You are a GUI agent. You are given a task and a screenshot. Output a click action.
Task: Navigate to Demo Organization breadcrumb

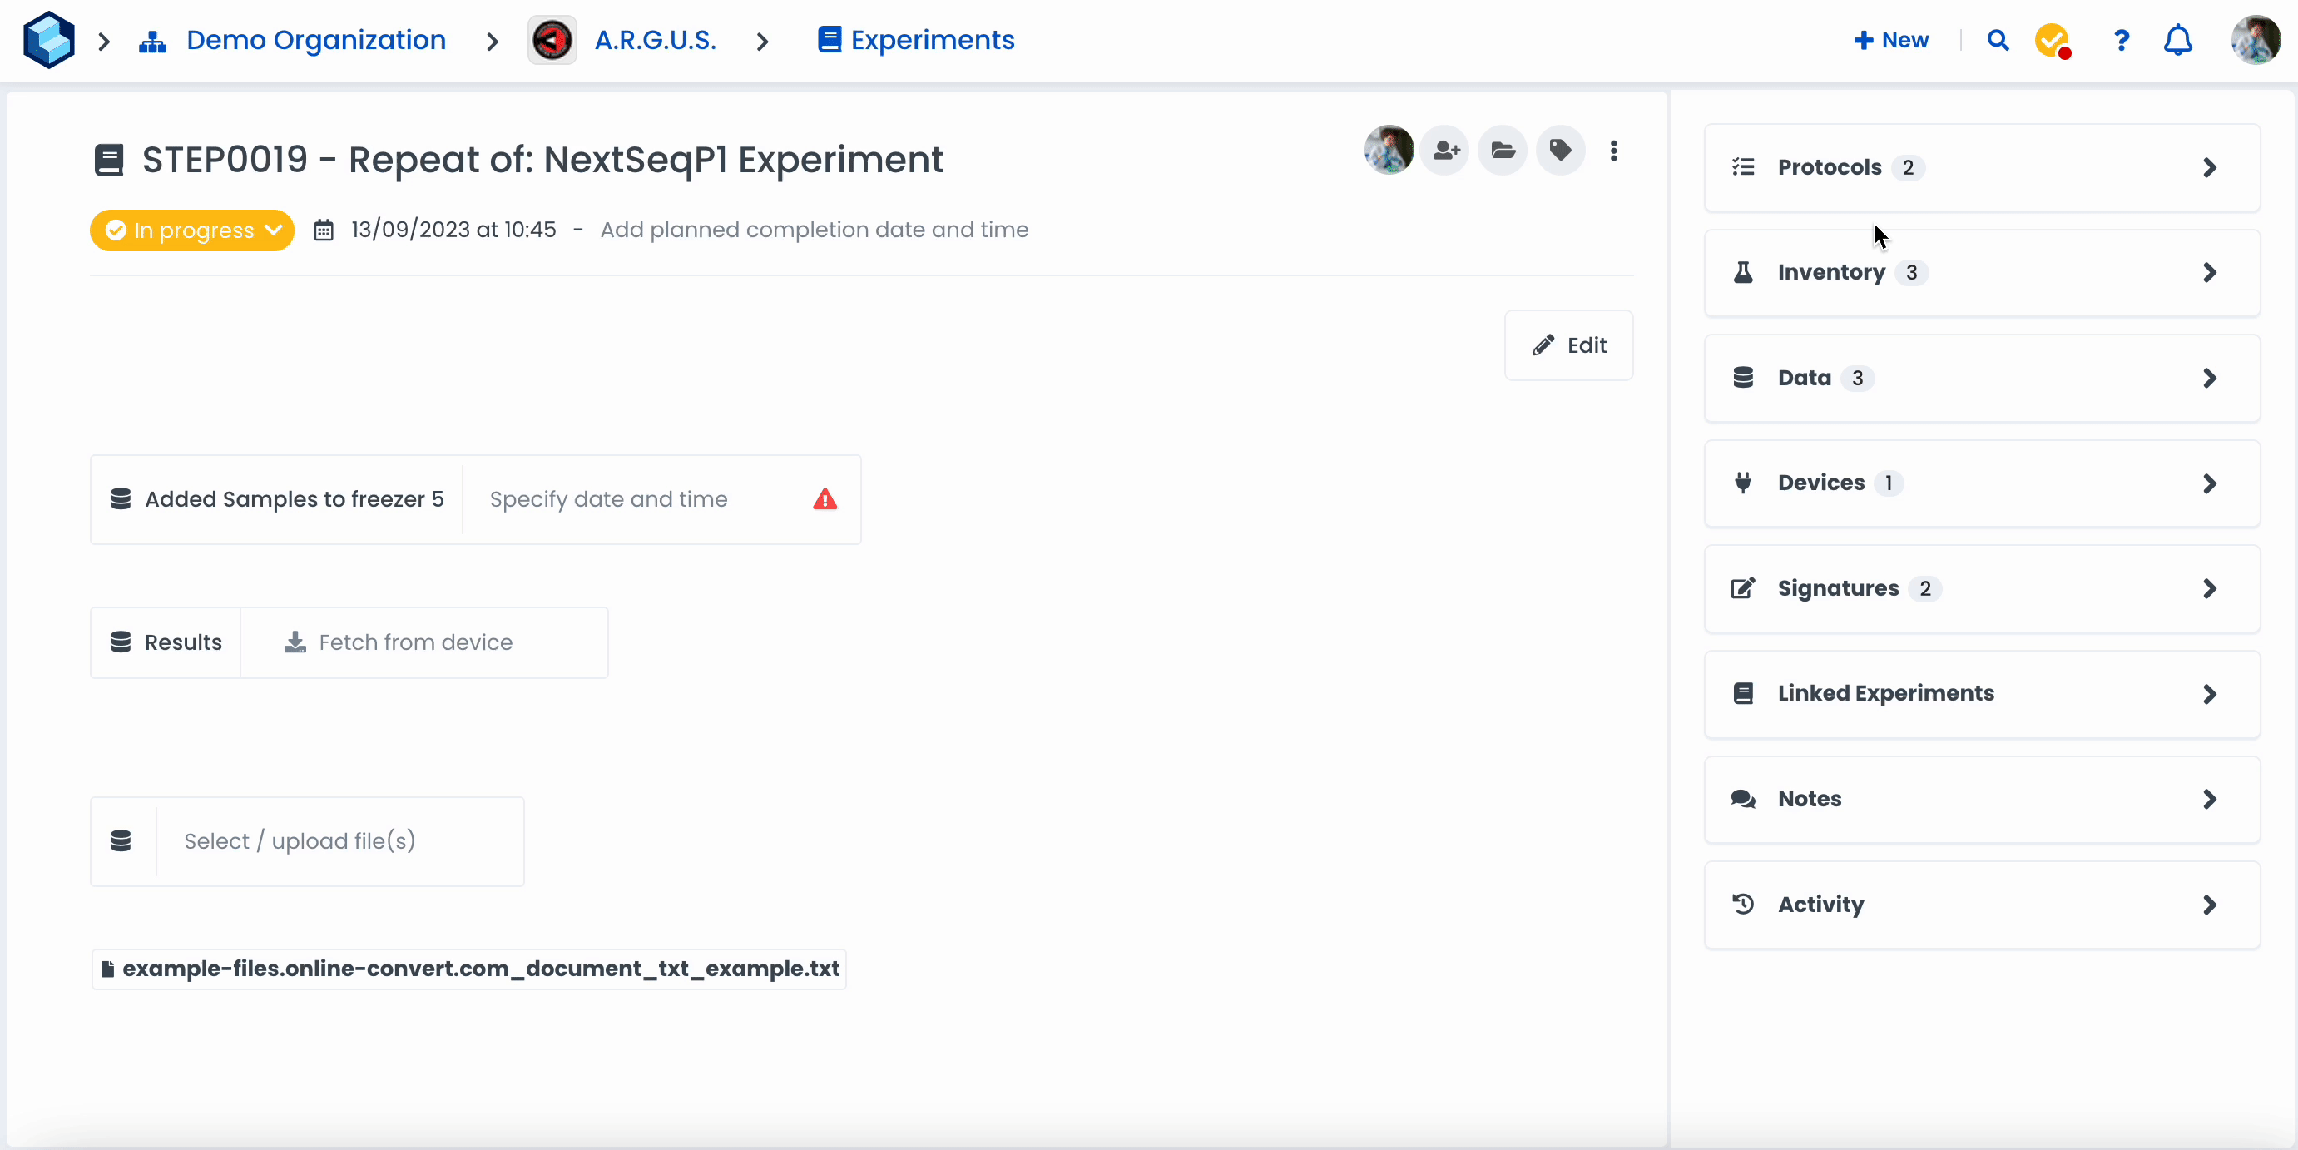314,40
